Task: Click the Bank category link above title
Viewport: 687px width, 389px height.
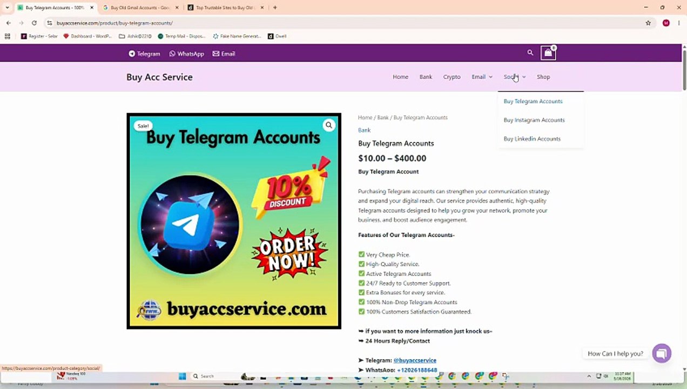Action: [364, 130]
